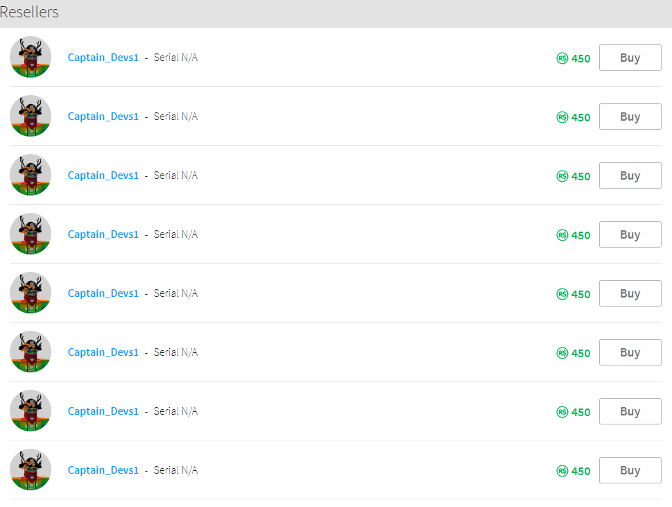Click the sixth row's Robux icon

point(562,353)
